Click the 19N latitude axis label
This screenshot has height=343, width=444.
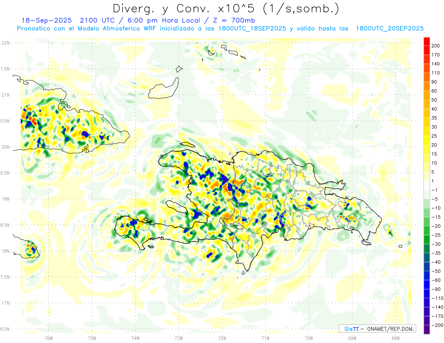(x=6, y=199)
